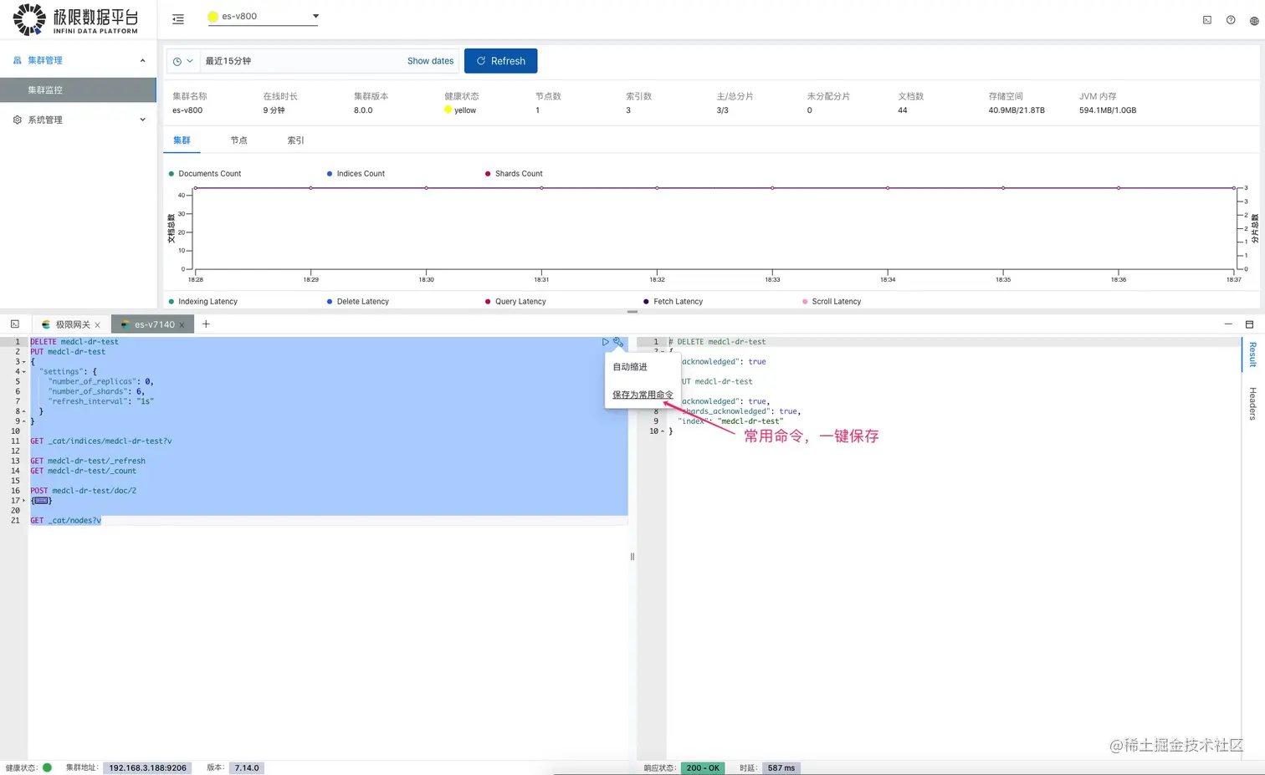
Task: Toggle the Delete Latency legend series
Action: (358, 302)
